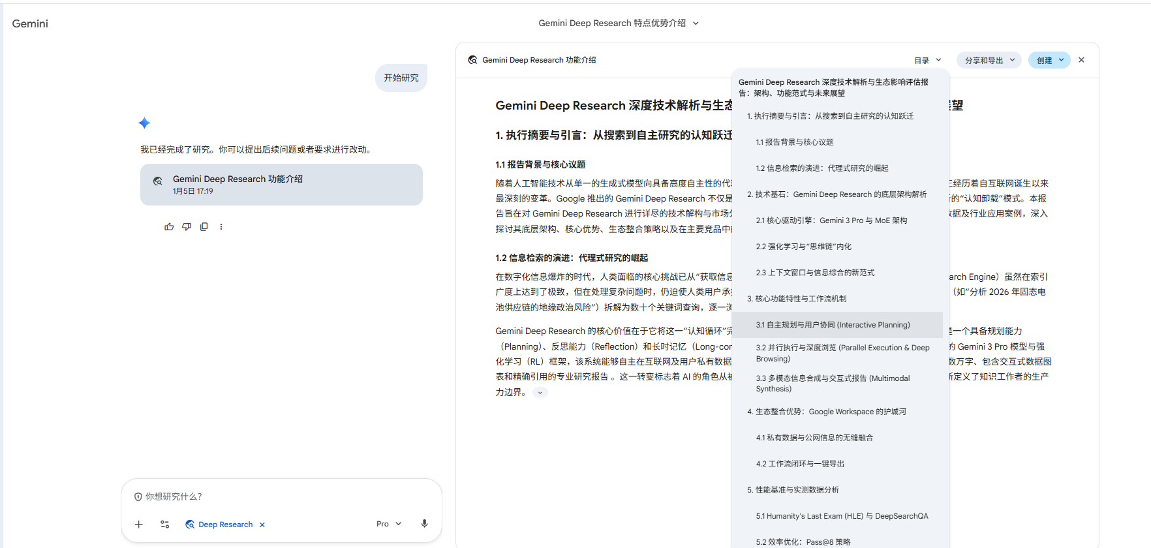
Task: Click the thumbs up icon
Action: click(169, 226)
